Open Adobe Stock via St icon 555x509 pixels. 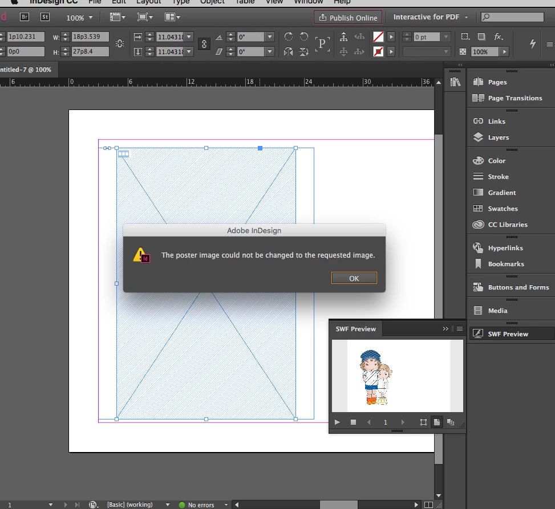point(45,17)
